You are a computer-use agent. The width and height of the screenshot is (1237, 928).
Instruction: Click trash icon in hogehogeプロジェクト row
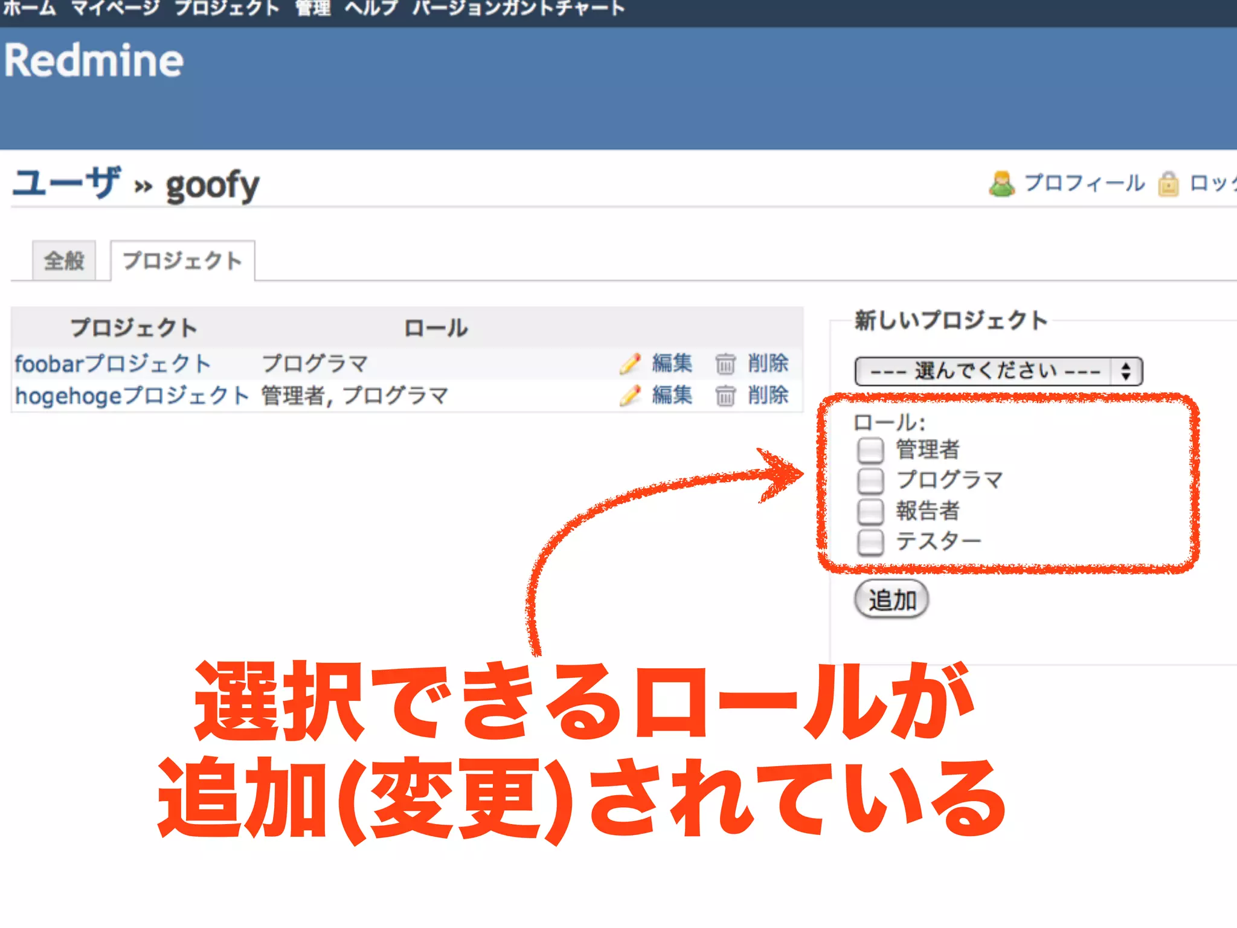[x=725, y=396]
